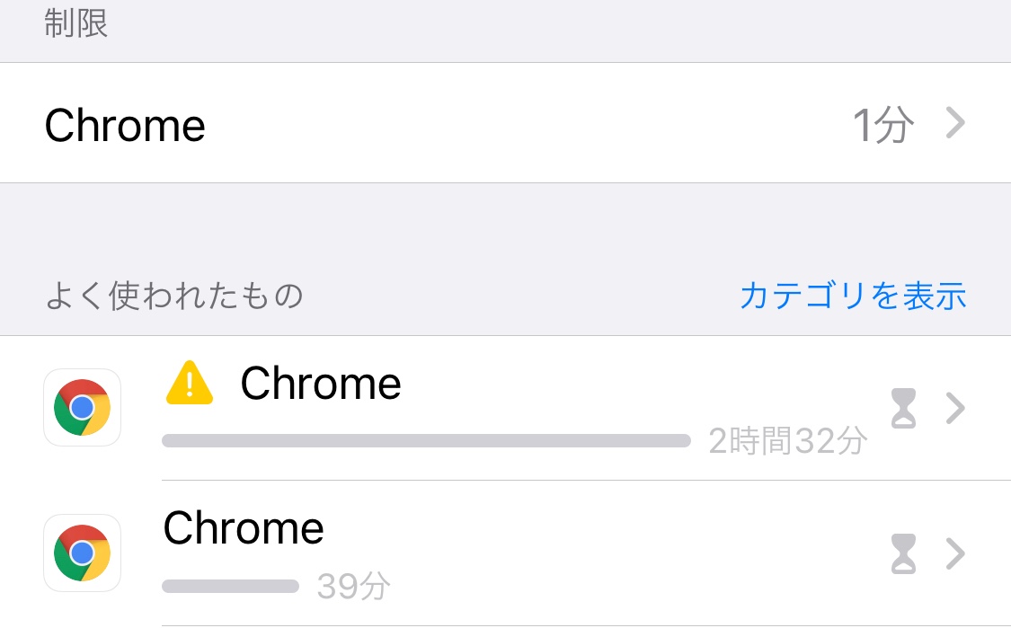This screenshot has height=628, width=1011.
Task: Select the Chrome label beside the warning icon
Action: pyautogui.click(x=321, y=385)
